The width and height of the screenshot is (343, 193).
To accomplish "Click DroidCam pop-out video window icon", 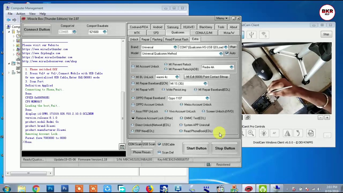I will pos(248,117).
